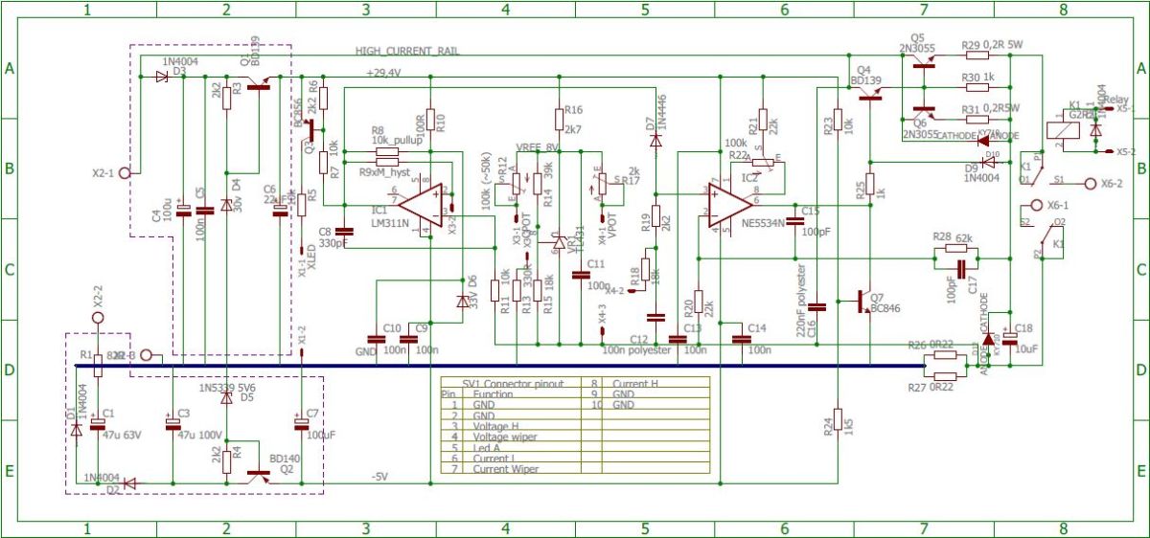The image size is (1150, 538).
Task: Click the Q4 BD139 transistor symbol
Action: pos(868,93)
